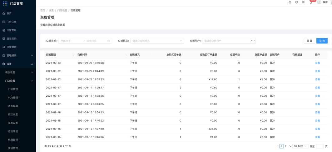Open the home icon in the top bar

click(x=290, y=2)
